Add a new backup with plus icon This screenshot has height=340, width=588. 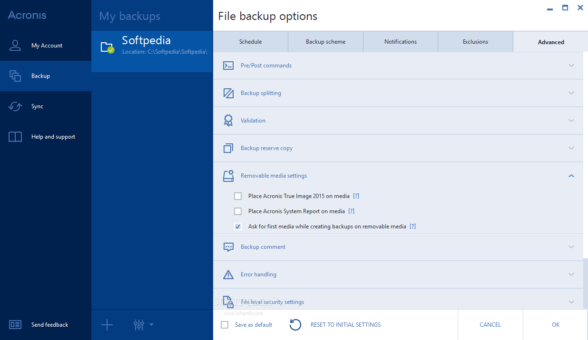click(107, 325)
